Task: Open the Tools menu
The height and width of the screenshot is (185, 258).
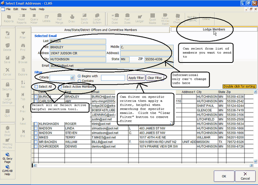Action: 33,8
